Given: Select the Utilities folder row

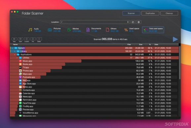Looking at the screenshot, I should point(95,58).
